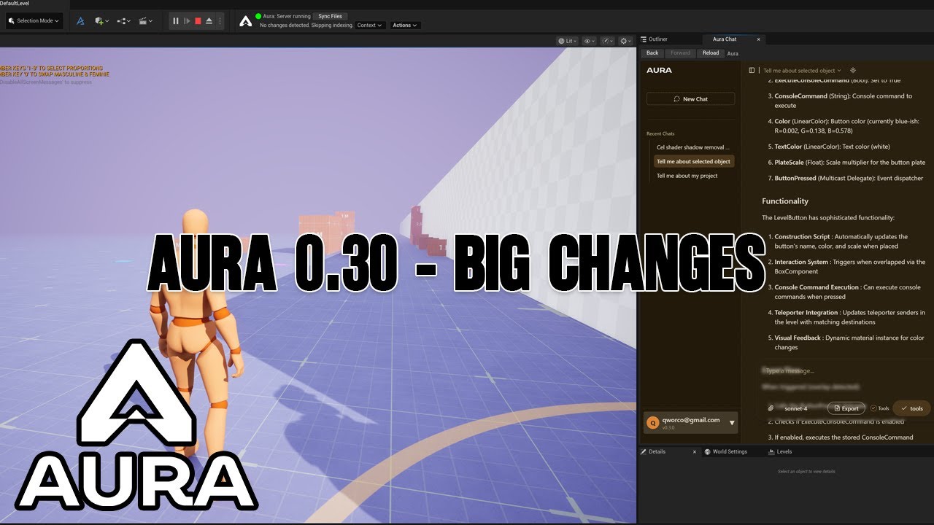The height and width of the screenshot is (525, 934).
Task: Toggle the Aura sidebar panel icon
Action: point(752,71)
